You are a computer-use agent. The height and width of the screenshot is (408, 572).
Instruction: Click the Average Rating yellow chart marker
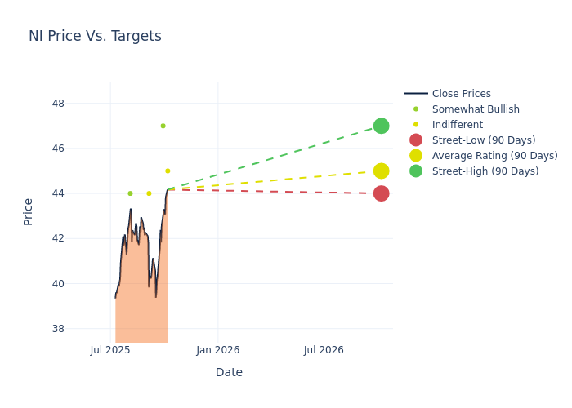coord(381,171)
